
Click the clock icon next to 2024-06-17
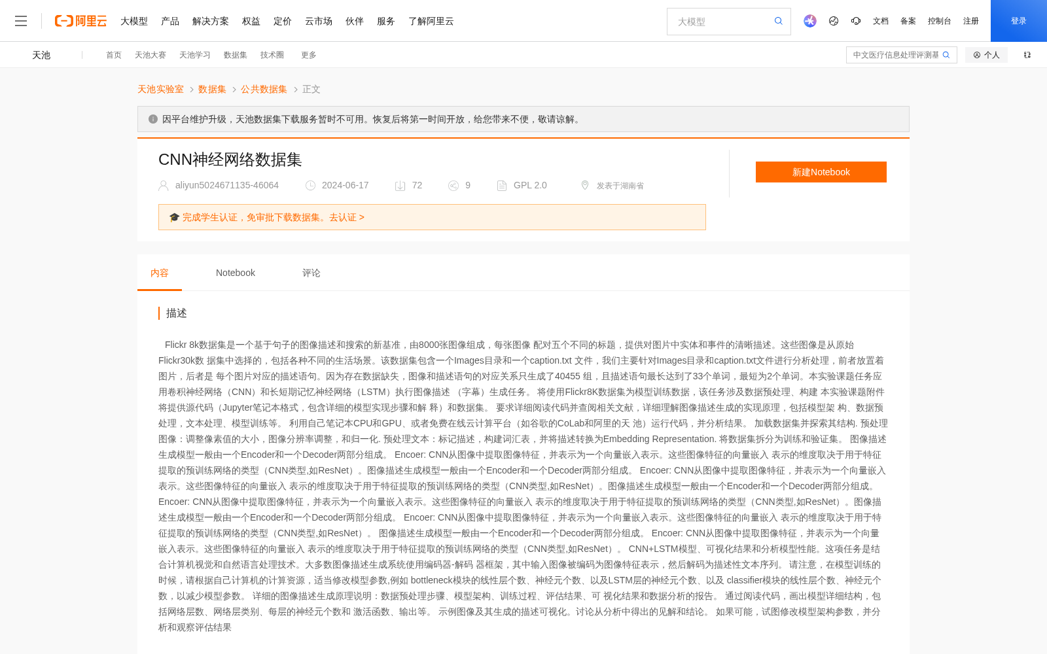(x=311, y=186)
